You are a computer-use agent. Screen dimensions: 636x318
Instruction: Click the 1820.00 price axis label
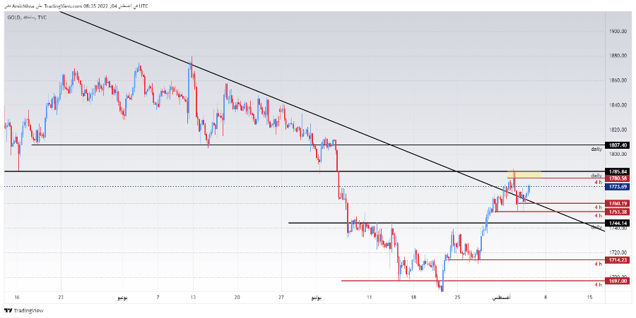point(616,130)
